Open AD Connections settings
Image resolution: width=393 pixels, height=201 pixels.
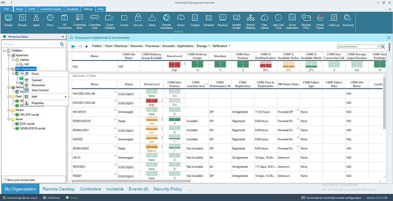coord(65,22)
